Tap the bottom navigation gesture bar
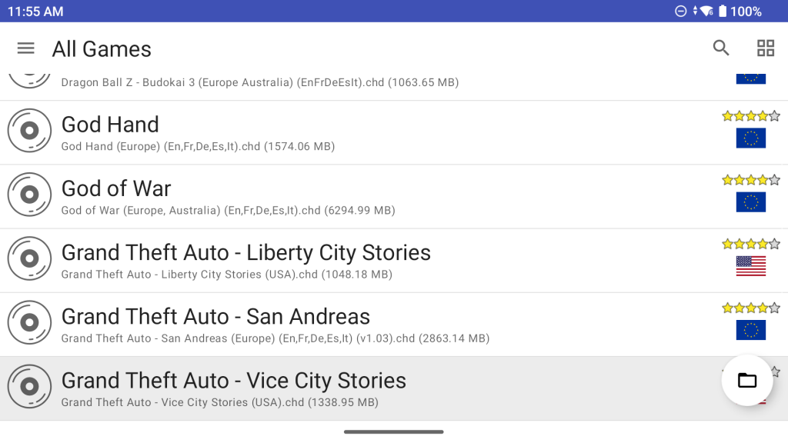788x443 pixels. (x=393, y=431)
